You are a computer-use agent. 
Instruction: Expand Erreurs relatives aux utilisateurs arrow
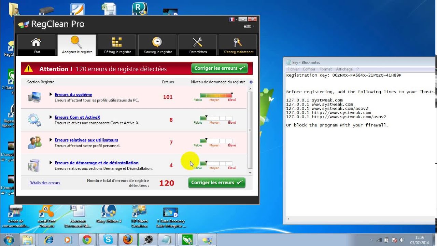(51, 140)
